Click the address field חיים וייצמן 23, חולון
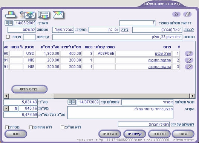Viewport: 199px width, 143px height. tap(117, 37)
